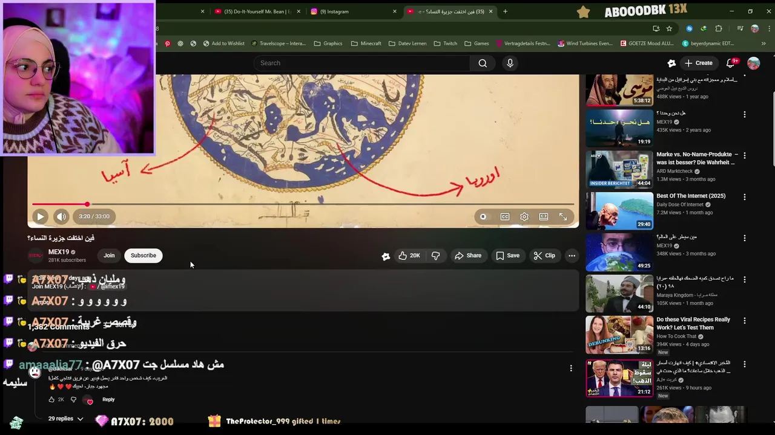Open the Graphics bookmarks folder
The image size is (775, 435).
coord(328,43)
